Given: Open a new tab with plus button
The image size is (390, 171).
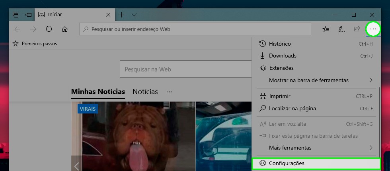Looking at the screenshot, I should click(122, 15).
